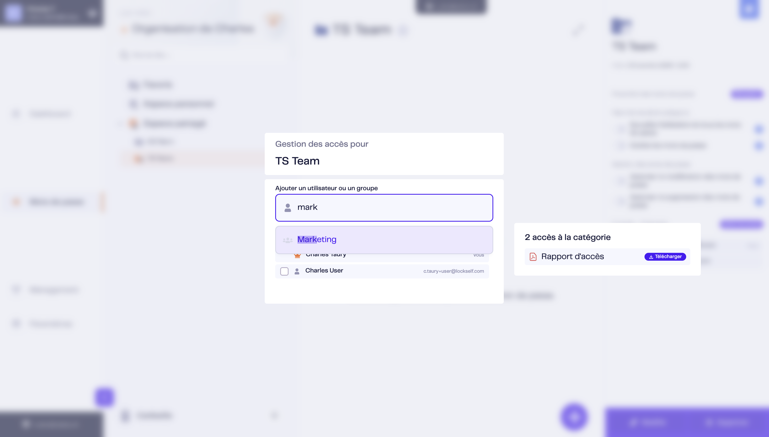Click the person icon inside search field
The width and height of the screenshot is (769, 437).
pos(288,208)
